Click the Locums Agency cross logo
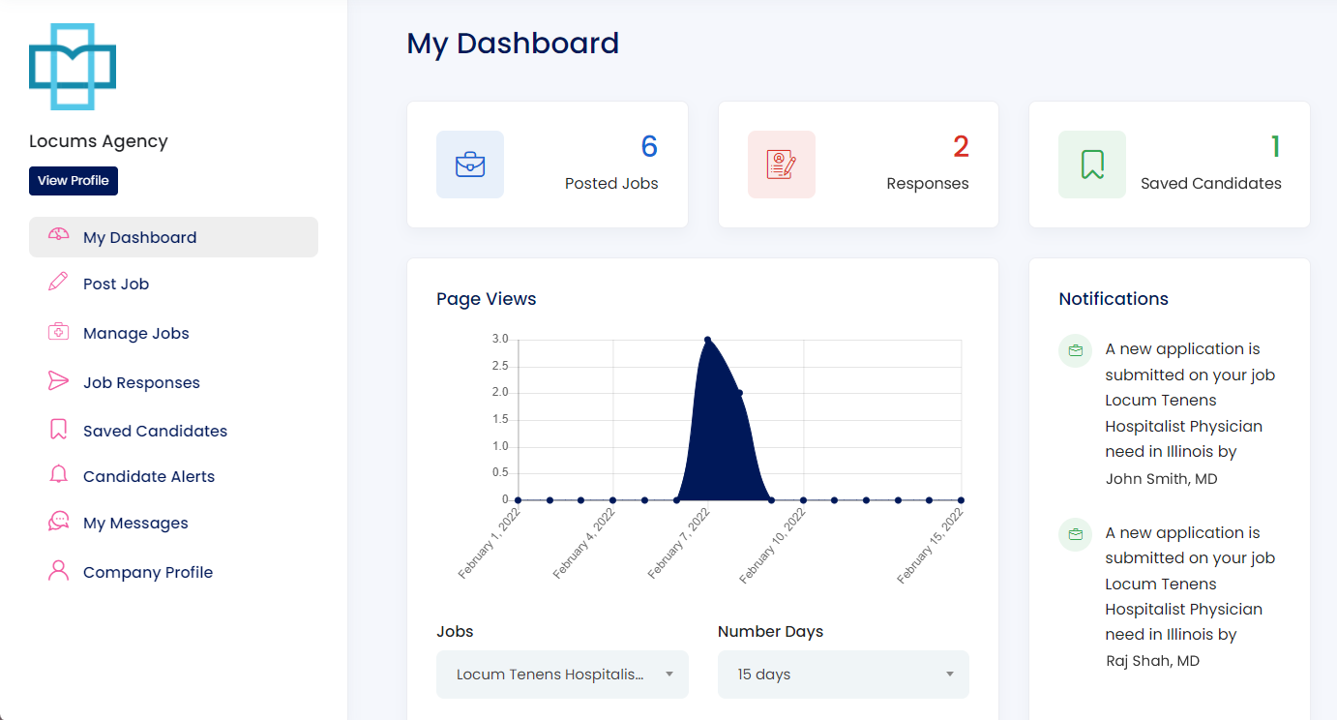Screen dimensions: 1337x720 73,67
